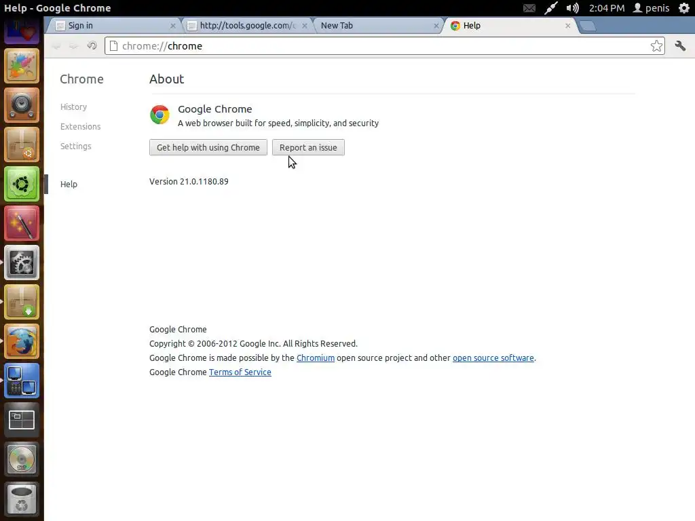The width and height of the screenshot is (695, 521).
Task: Open the Trash in the launcher
Action: (22, 499)
